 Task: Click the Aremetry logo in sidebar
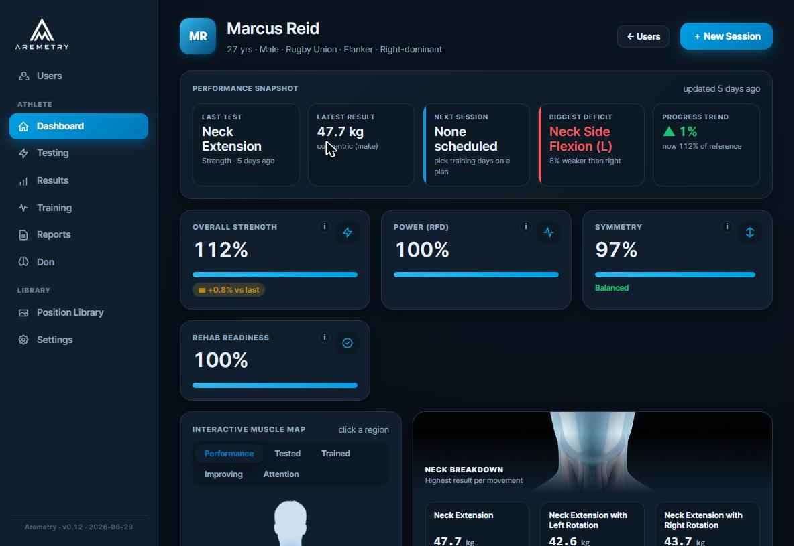(x=42, y=34)
